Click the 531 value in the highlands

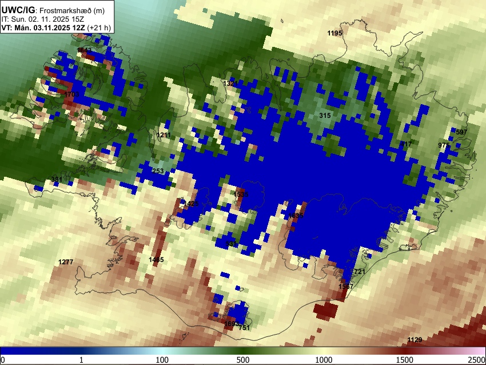pyautogui.click(x=231, y=244)
